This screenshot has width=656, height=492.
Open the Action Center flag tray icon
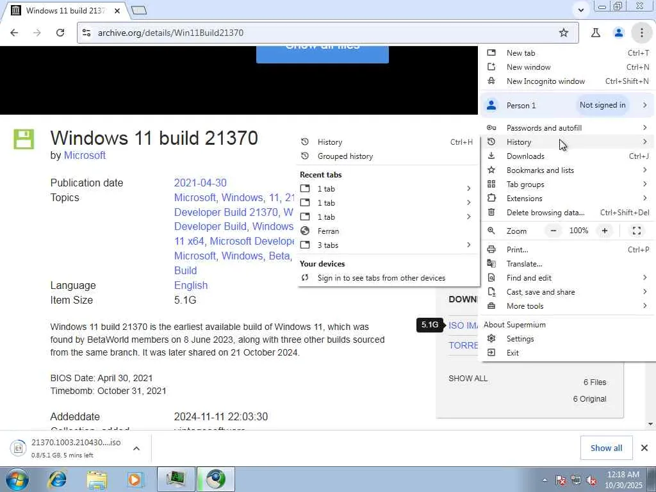[x=561, y=480]
